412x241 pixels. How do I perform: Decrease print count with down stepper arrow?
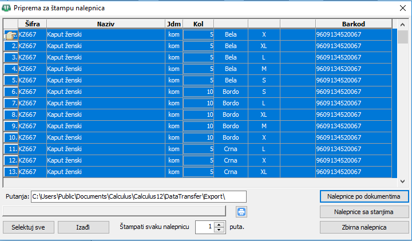click(x=219, y=230)
